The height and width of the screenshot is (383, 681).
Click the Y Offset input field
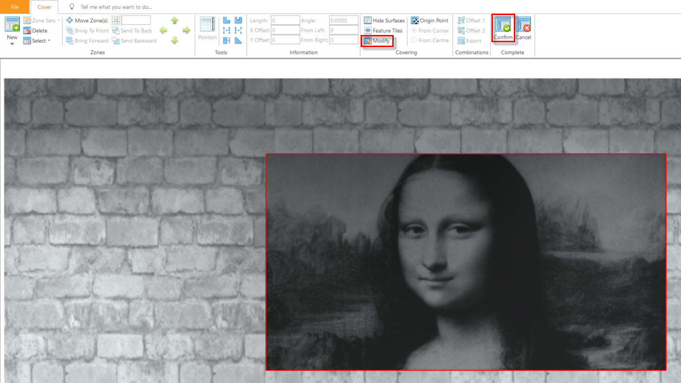(x=285, y=40)
